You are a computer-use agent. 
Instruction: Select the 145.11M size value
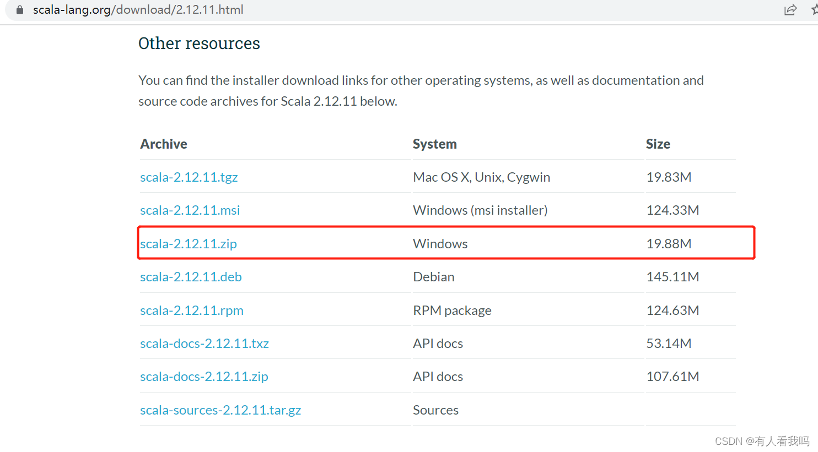tap(672, 277)
